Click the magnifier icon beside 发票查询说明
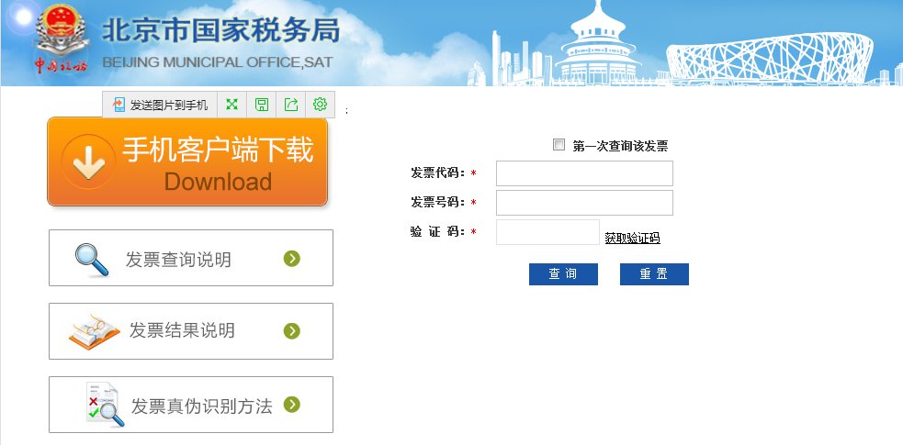 (x=92, y=260)
